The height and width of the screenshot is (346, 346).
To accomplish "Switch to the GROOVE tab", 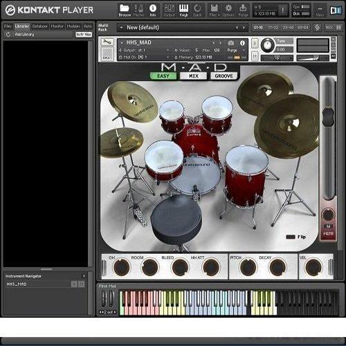I will 224,76.
